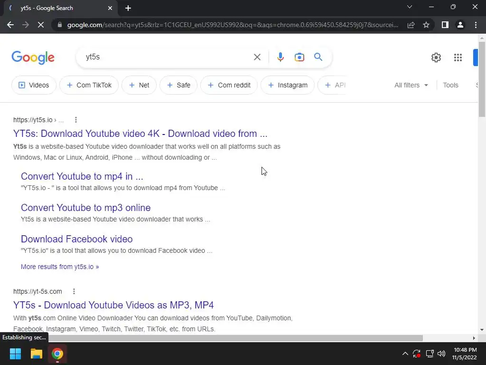This screenshot has width=486, height=365.
Task: Clear the search query with the X
Action: click(257, 57)
